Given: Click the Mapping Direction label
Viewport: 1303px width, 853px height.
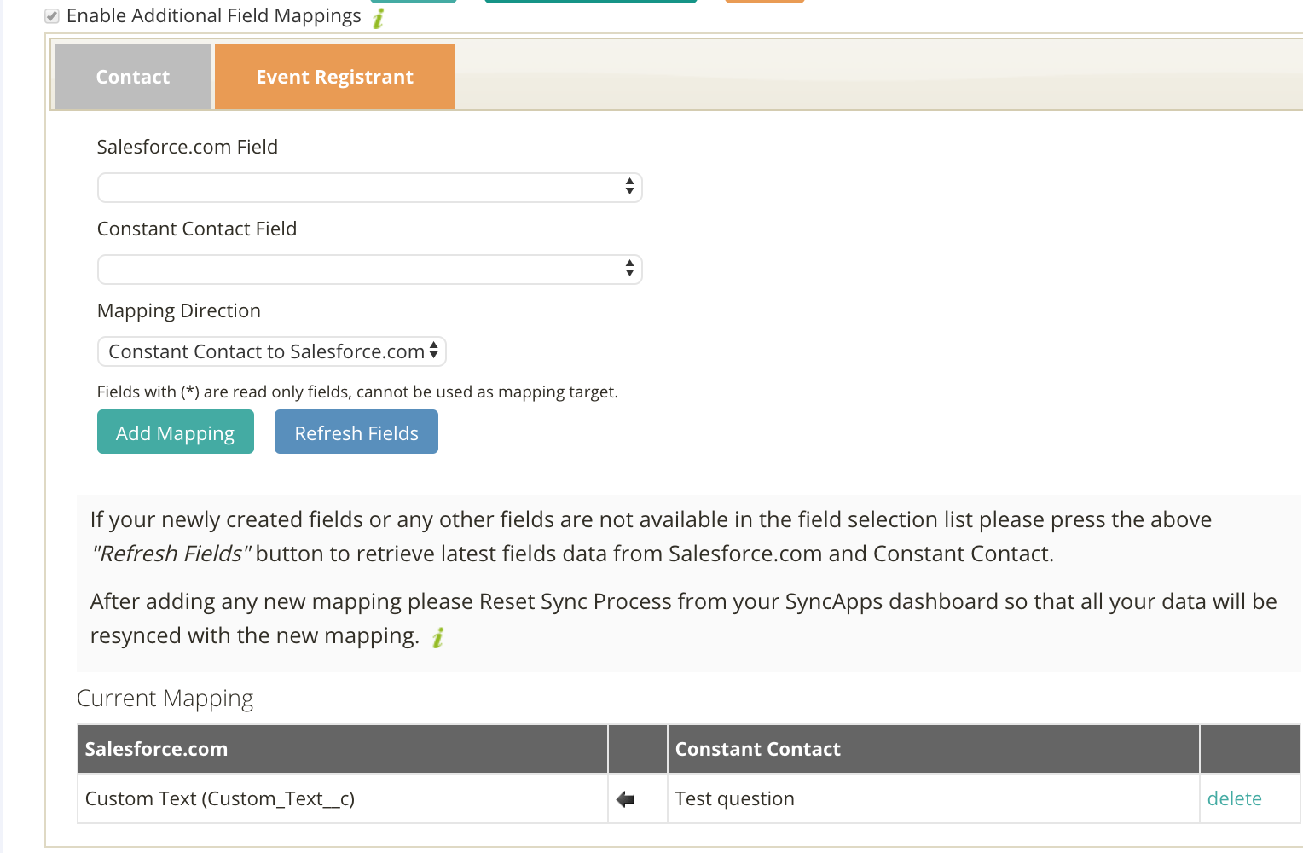Looking at the screenshot, I should tap(179, 310).
